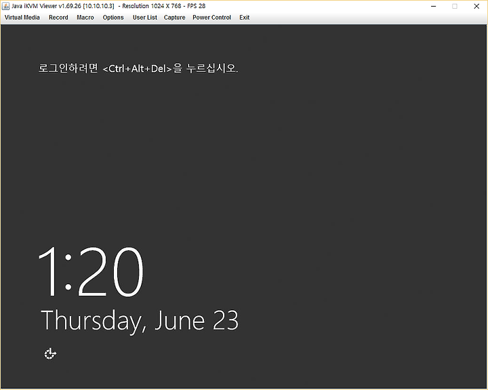Open the Capture menu
Image resolution: width=488 pixels, height=390 pixels.
tap(175, 18)
